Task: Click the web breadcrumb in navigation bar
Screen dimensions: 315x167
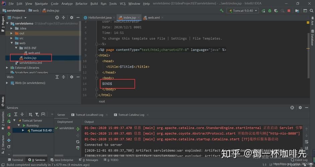Action: [x=34, y=11]
